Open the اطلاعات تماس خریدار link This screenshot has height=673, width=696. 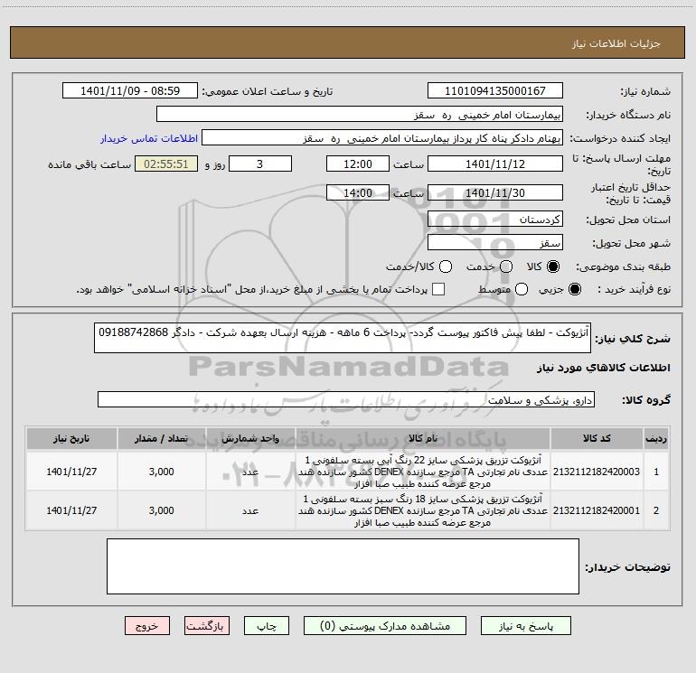click(x=149, y=138)
